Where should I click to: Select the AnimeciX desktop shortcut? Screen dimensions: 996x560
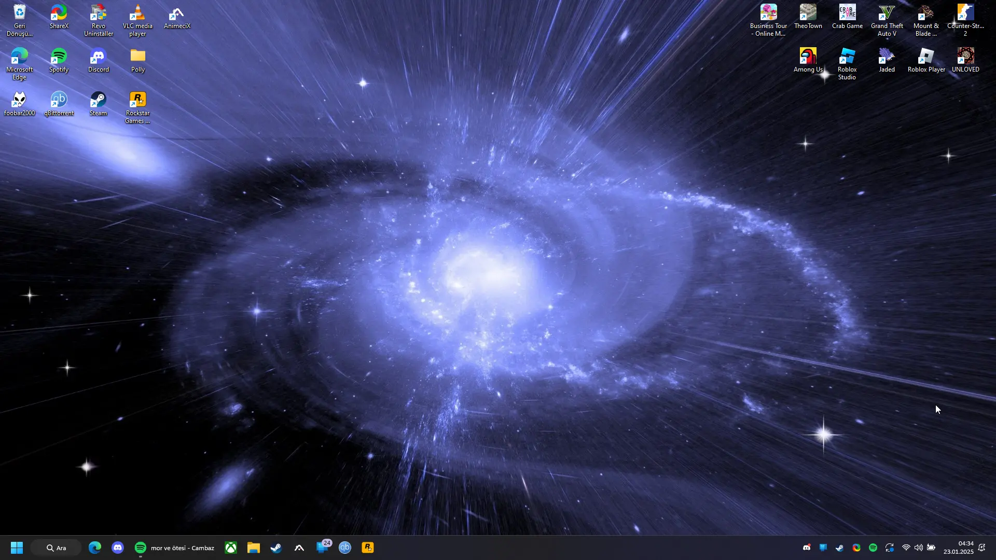point(177,17)
